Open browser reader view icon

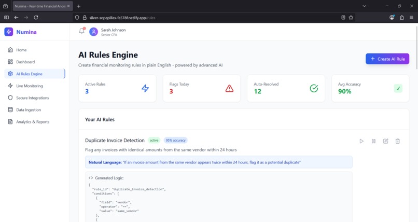click(x=343, y=18)
